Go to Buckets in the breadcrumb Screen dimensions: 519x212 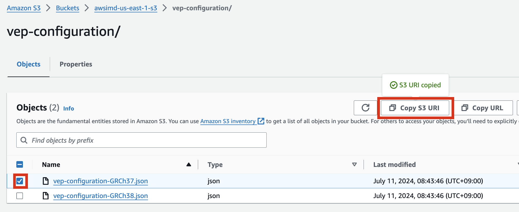(x=67, y=8)
